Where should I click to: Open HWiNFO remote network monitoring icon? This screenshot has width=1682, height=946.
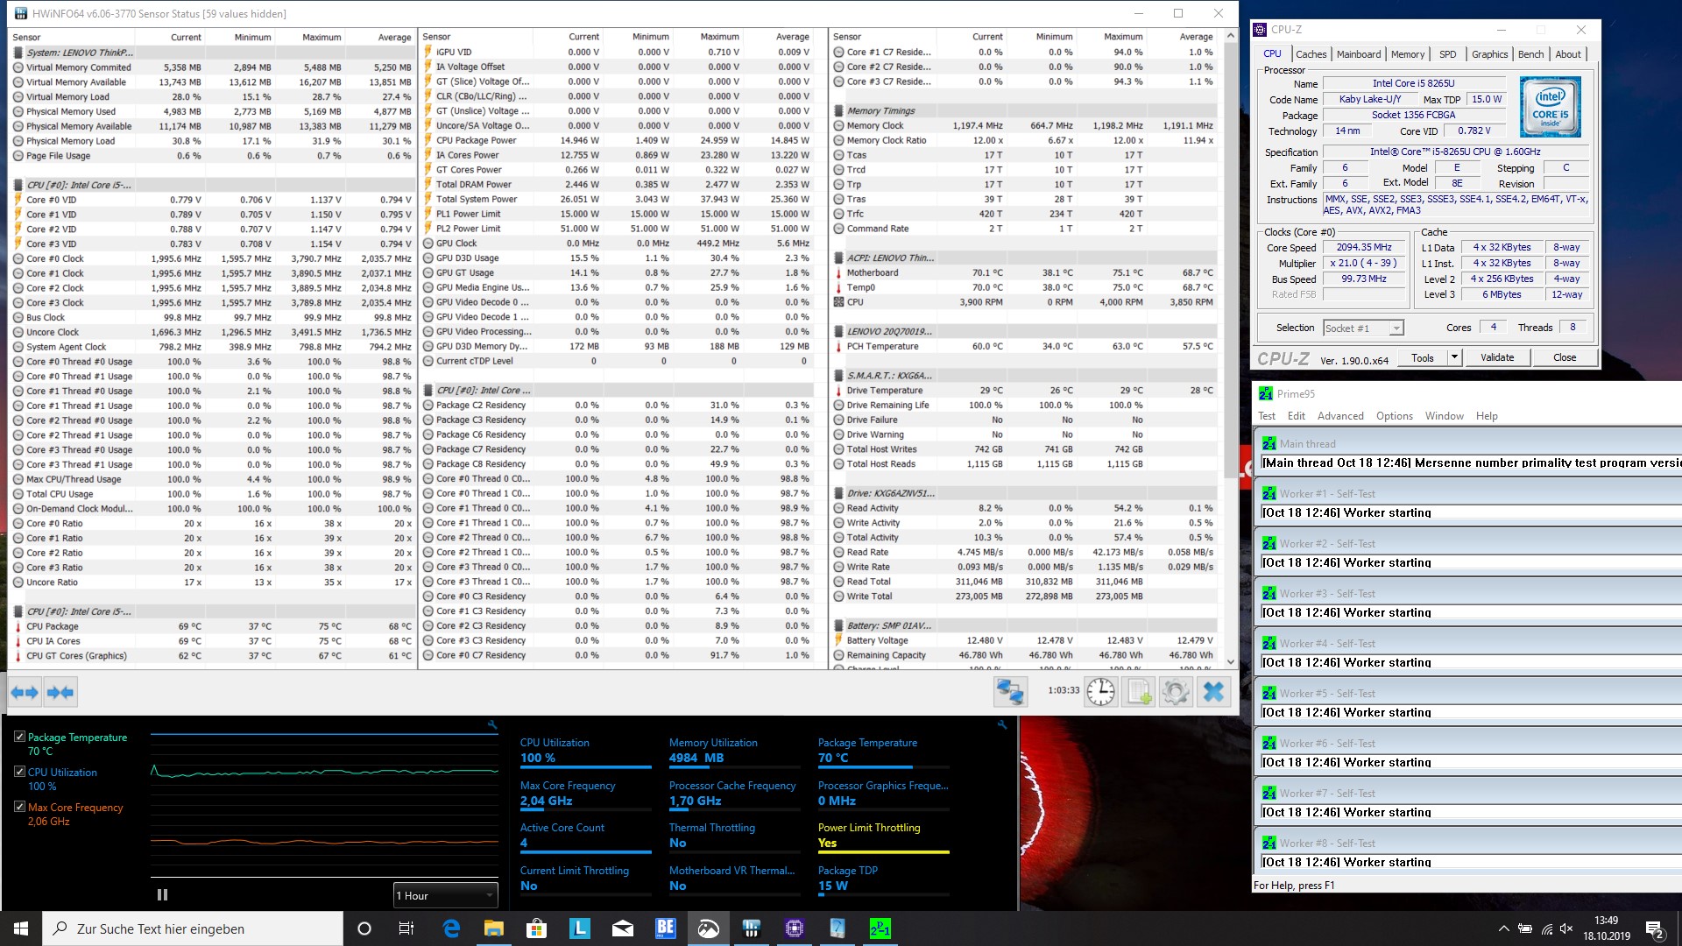coord(1010,692)
